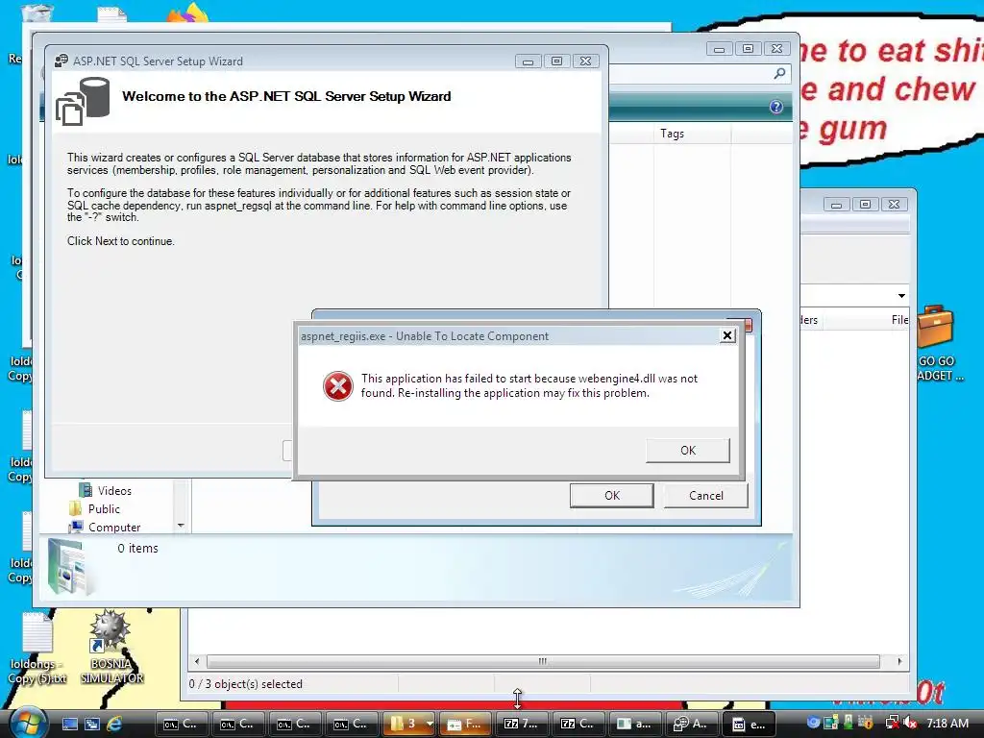Click the muted volume tray icon

pyautogui.click(x=910, y=723)
